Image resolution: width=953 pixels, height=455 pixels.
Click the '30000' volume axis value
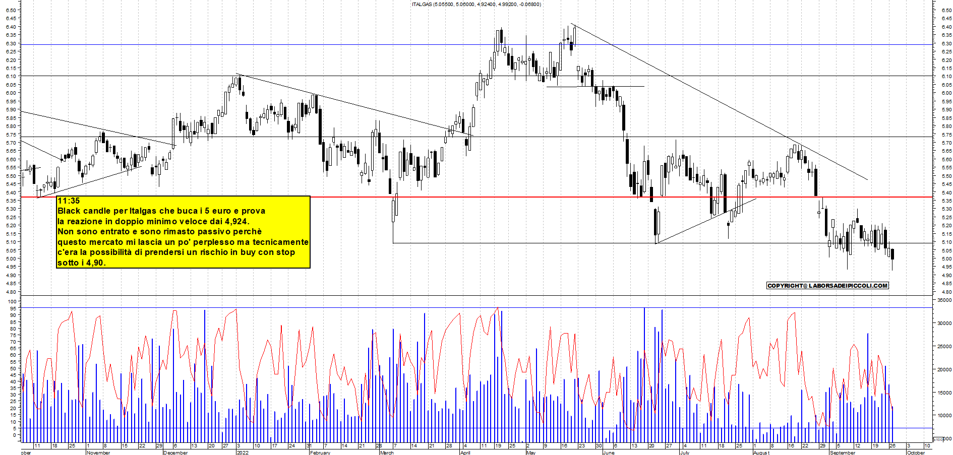point(944,323)
